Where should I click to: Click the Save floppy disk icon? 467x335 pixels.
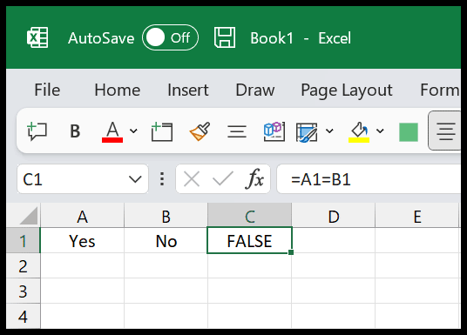tap(225, 37)
